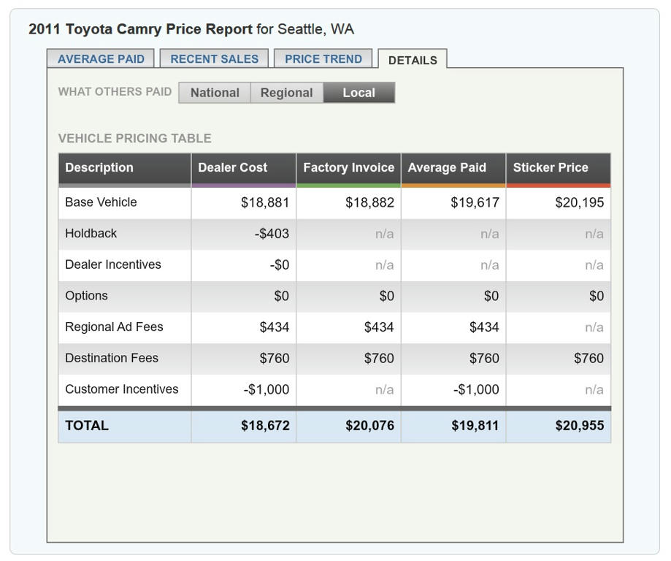View the Price Trend tab

[323, 58]
